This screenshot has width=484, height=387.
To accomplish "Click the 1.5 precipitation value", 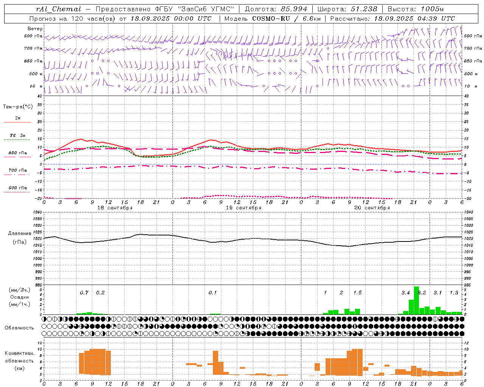I will 357,293.
